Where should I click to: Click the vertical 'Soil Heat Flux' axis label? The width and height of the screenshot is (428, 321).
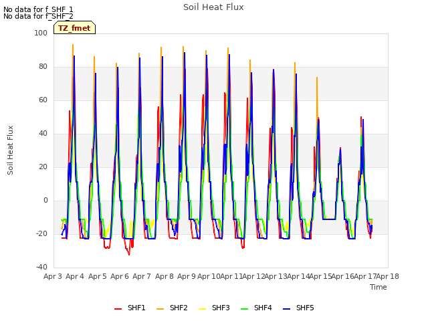point(10,150)
